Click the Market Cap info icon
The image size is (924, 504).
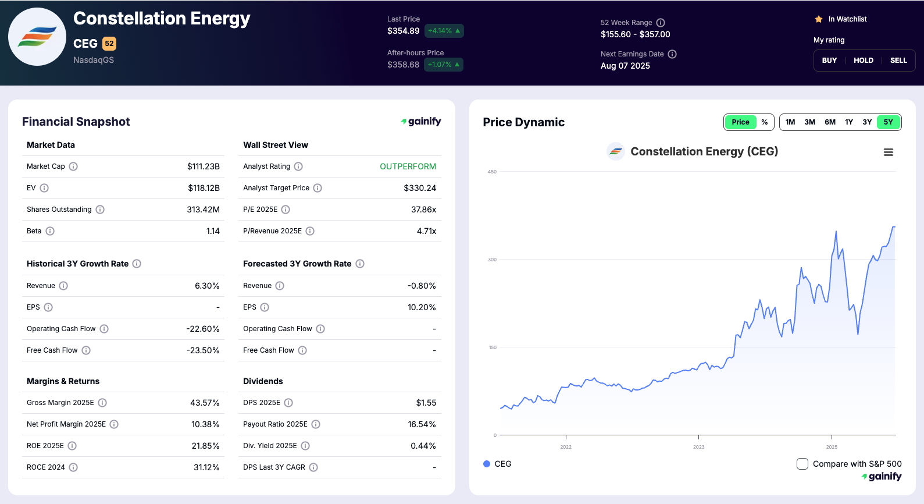tap(73, 166)
